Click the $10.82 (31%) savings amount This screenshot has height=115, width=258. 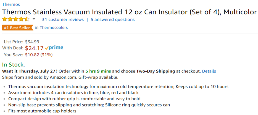[39, 55]
